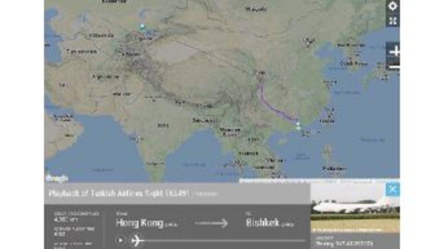444x249 pixels.
Task: Click the route arrow between airports
Action: pyautogui.click(x=211, y=223)
